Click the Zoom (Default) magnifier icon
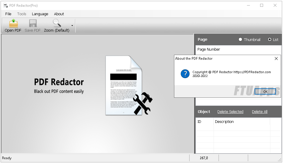 click(57, 23)
